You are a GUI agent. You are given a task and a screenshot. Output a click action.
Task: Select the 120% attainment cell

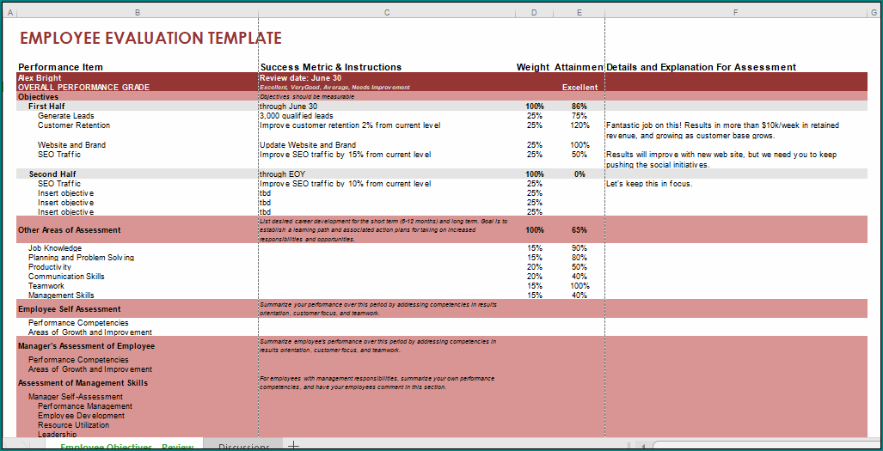579,125
